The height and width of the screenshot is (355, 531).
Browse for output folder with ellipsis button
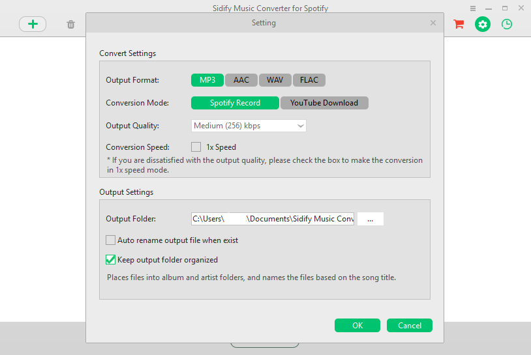pos(371,219)
